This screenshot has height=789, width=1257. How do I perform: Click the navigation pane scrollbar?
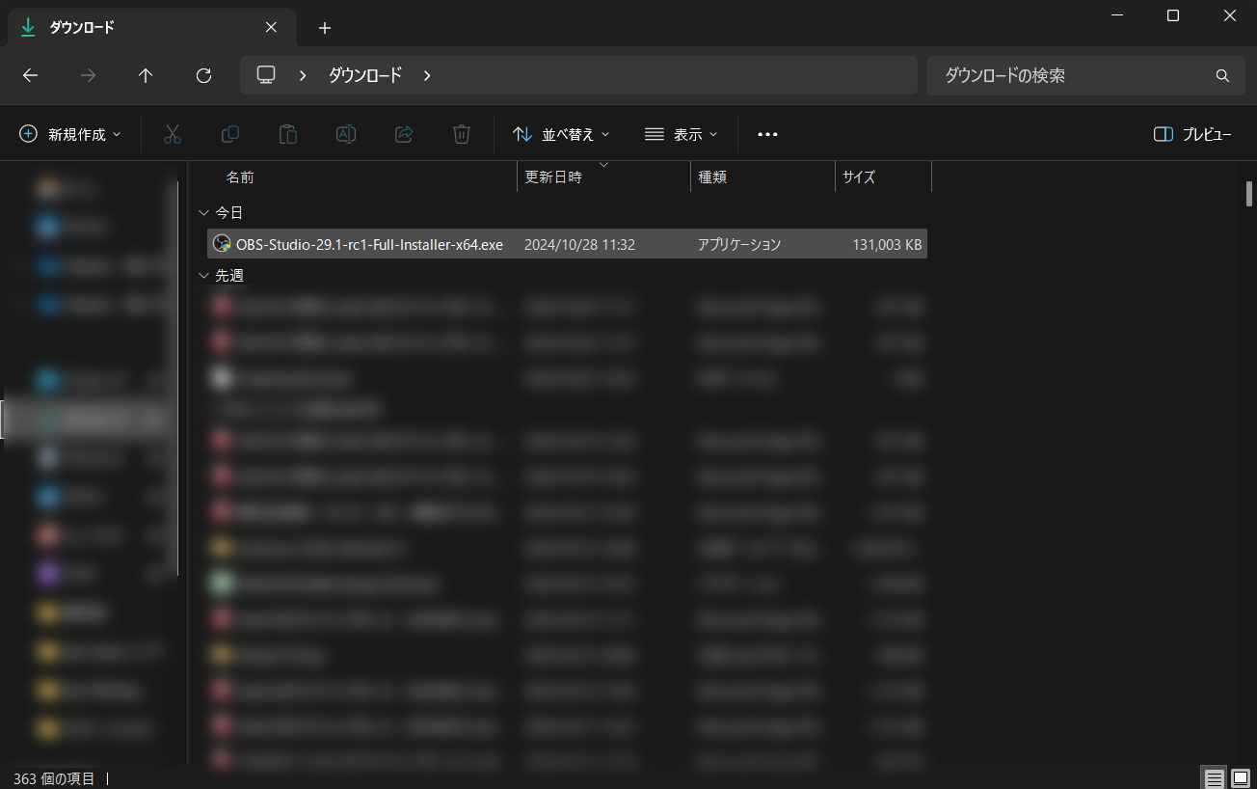178,378
